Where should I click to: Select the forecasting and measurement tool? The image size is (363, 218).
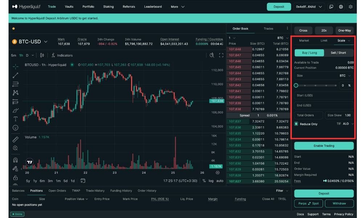[16, 101]
